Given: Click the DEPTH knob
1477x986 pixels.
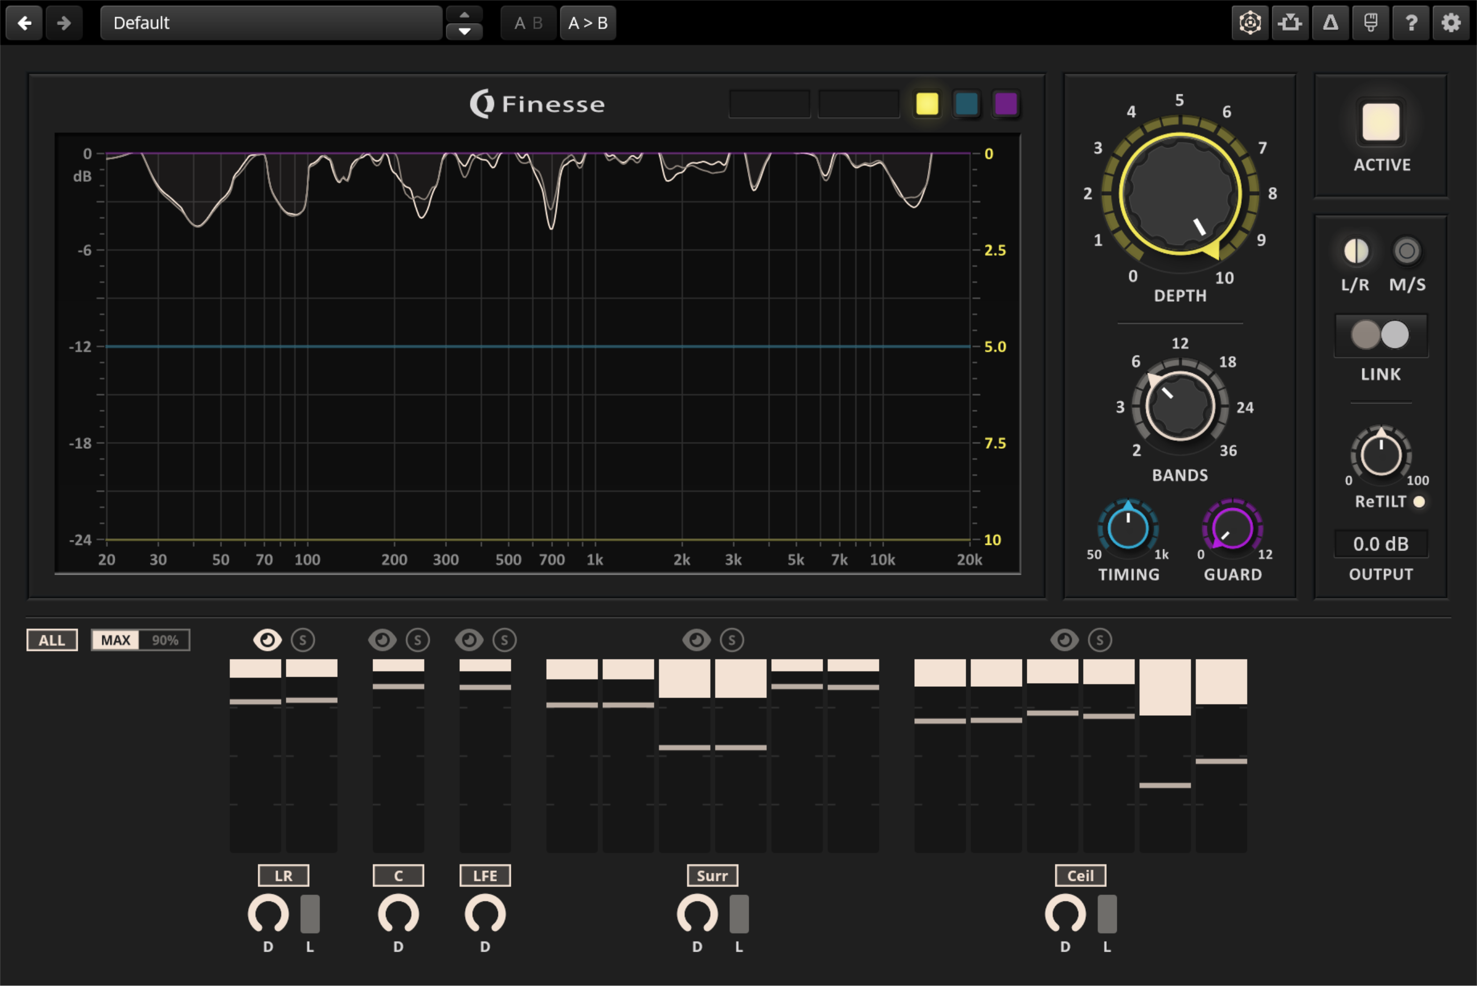Looking at the screenshot, I should point(1180,194).
